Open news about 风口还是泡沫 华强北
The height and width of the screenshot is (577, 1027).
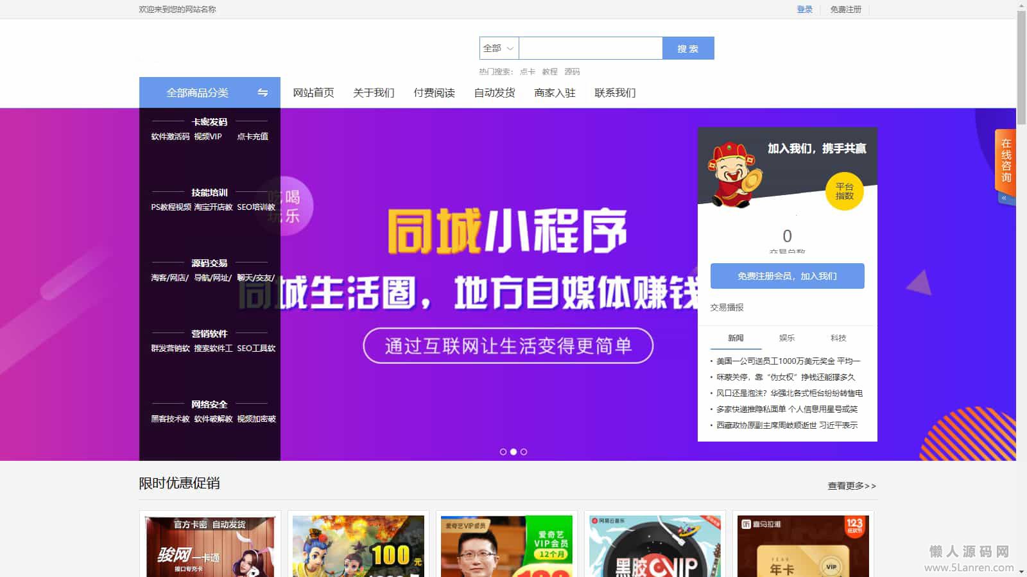(790, 393)
